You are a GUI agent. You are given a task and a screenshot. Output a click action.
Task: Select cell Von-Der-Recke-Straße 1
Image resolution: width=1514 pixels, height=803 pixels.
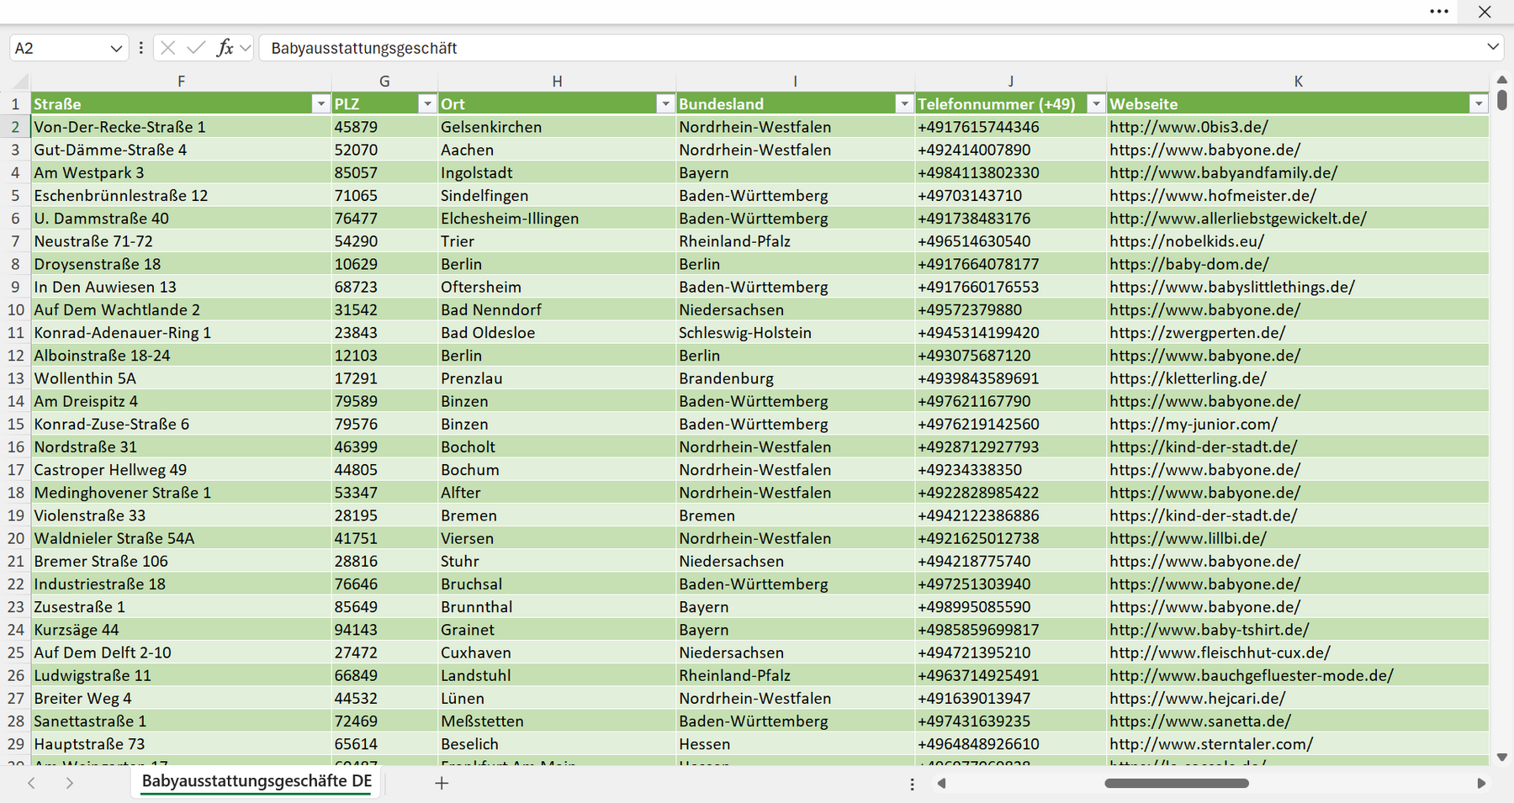click(x=182, y=127)
